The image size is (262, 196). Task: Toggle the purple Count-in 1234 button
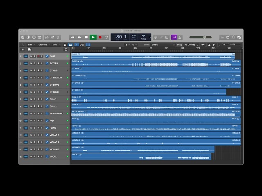(174, 37)
